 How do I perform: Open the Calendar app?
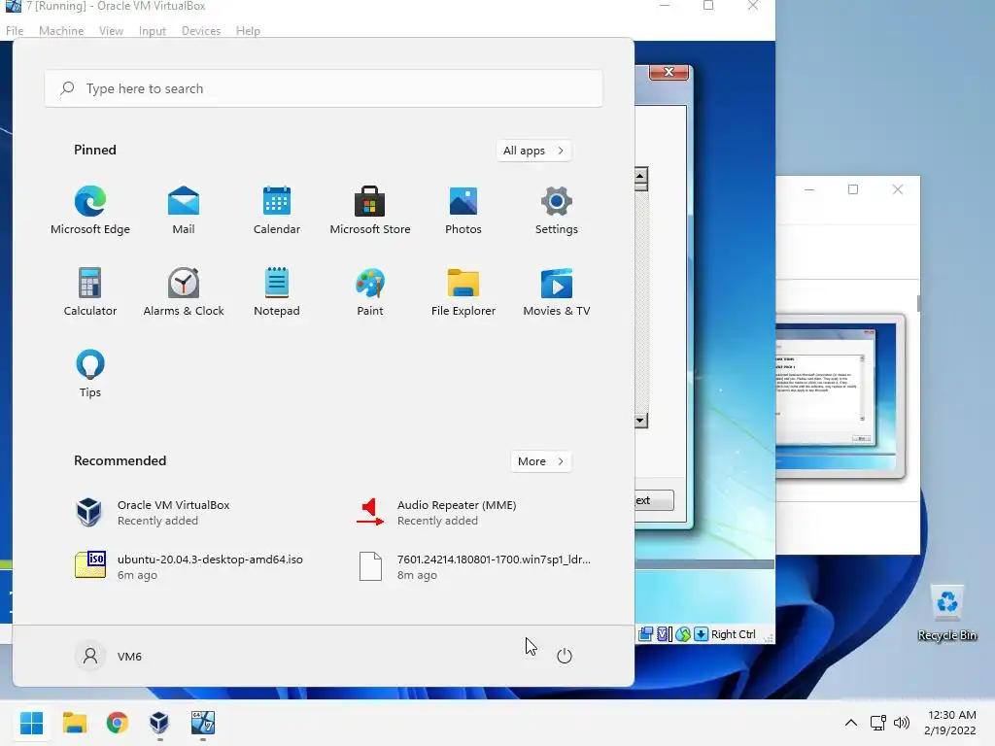(x=277, y=211)
